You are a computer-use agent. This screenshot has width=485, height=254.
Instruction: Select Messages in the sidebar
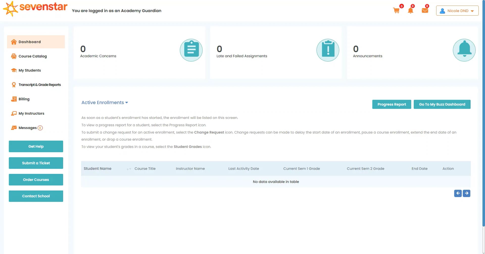click(x=28, y=128)
